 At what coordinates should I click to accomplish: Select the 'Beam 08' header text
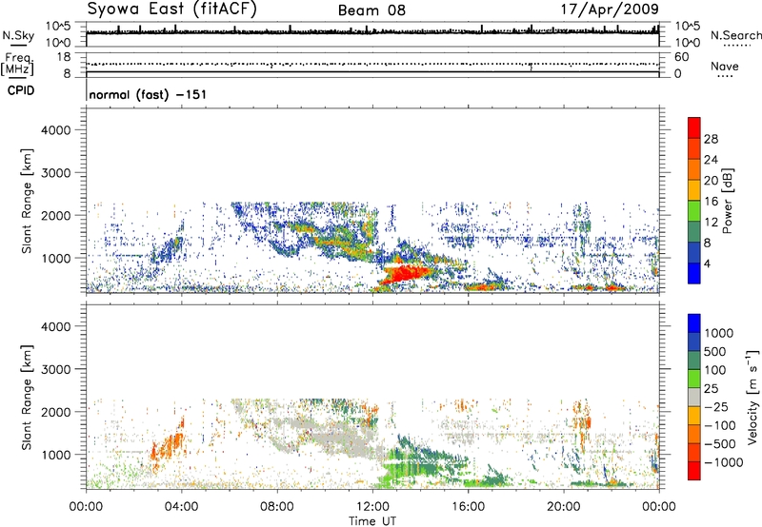click(x=371, y=10)
